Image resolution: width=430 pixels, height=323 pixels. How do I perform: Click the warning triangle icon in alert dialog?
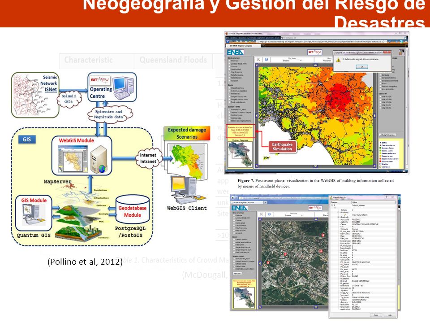339,60
